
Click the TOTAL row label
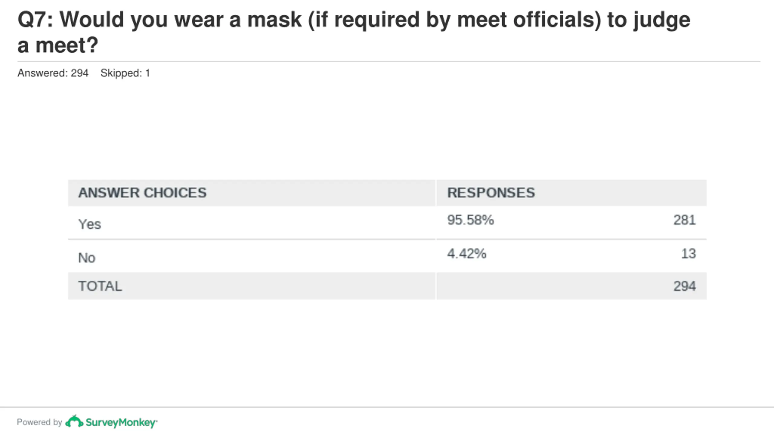[x=100, y=286]
